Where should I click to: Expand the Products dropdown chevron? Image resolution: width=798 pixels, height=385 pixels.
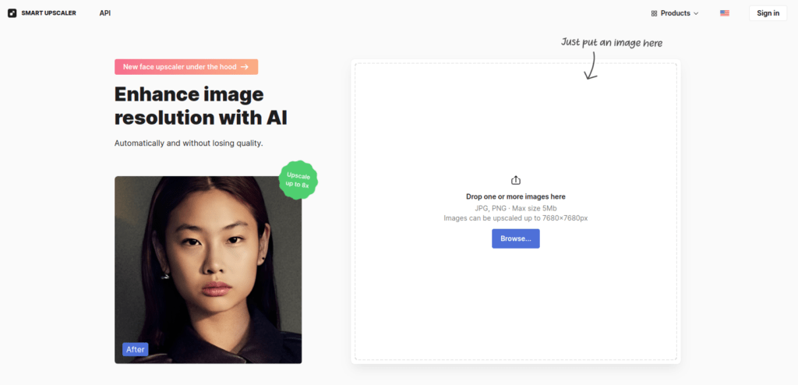696,14
